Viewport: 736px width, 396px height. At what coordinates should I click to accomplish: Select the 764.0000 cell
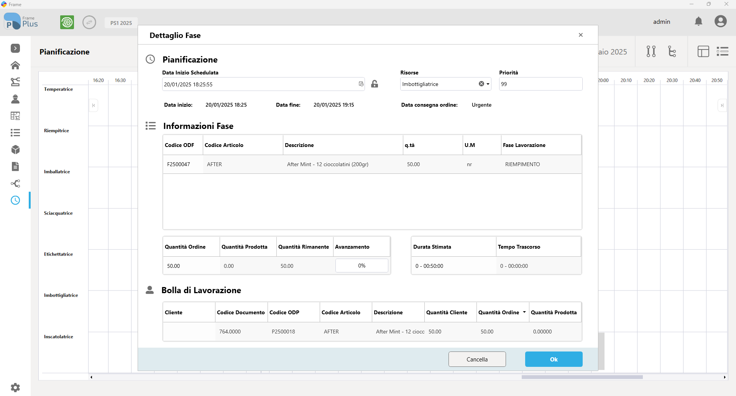click(x=241, y=332)
